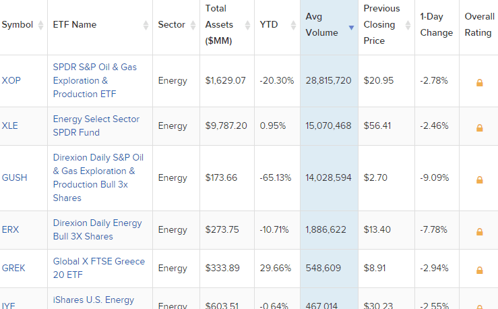Open Direxion Daily Energy Bull 3X Shares

[97, 229]
